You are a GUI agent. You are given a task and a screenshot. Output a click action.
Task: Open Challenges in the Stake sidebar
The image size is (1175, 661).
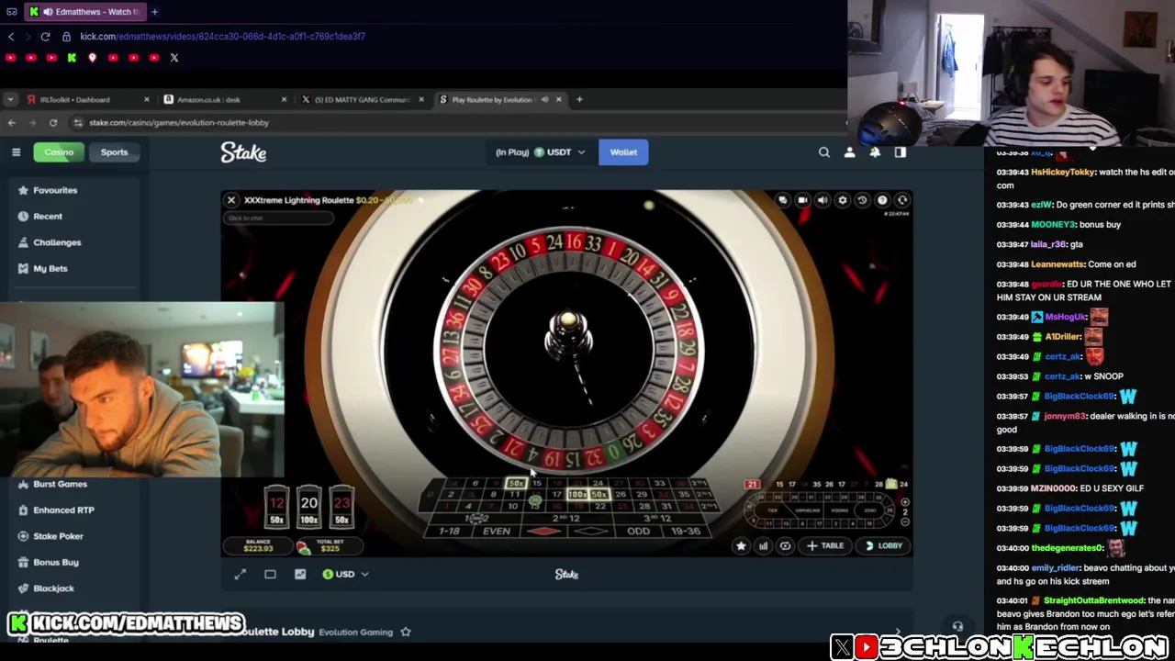coord(50,242)
